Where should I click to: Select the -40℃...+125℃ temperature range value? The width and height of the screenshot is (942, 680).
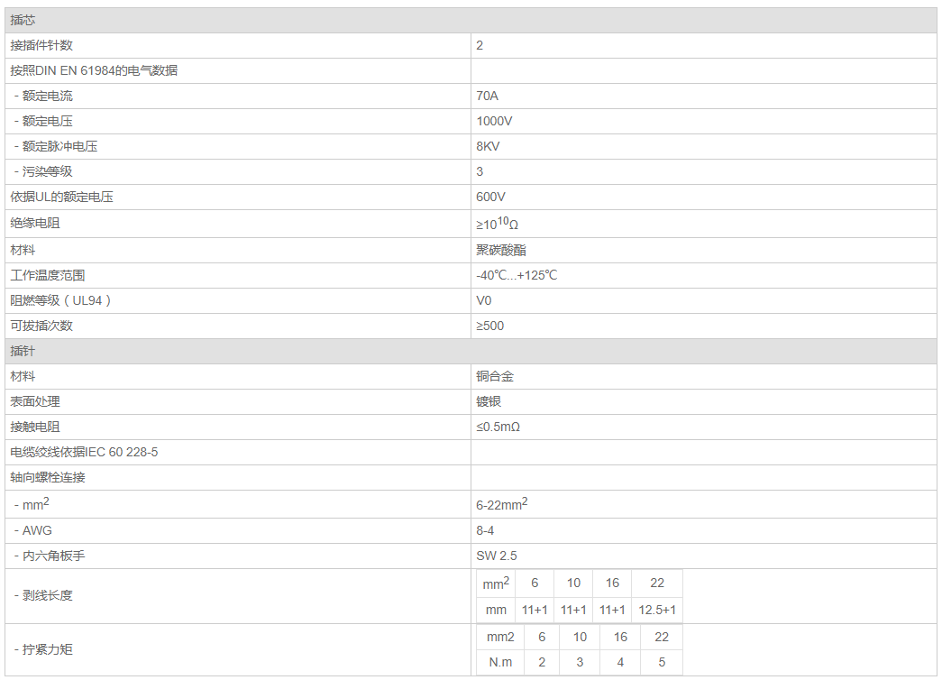517,276
